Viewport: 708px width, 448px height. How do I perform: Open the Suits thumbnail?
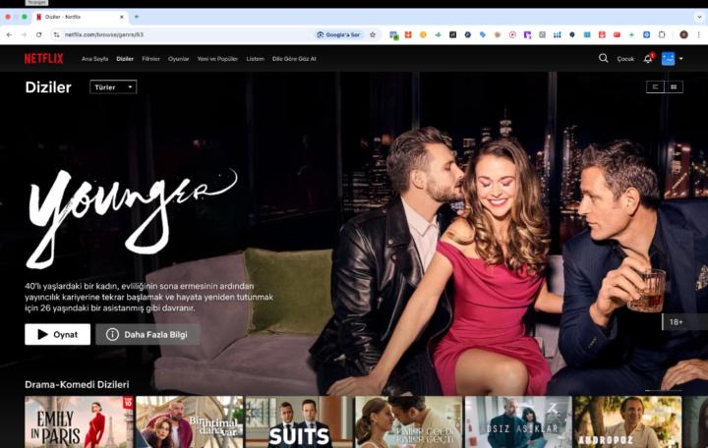299,422
